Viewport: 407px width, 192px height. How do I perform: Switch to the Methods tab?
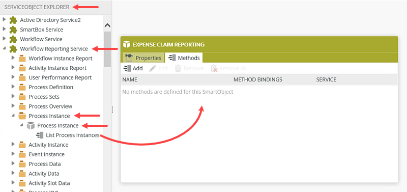pyautogui.click(x=184, y=58)
